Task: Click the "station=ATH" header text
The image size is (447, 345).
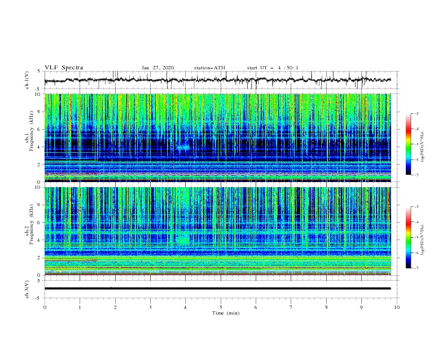Action: [x=209, y=68]
